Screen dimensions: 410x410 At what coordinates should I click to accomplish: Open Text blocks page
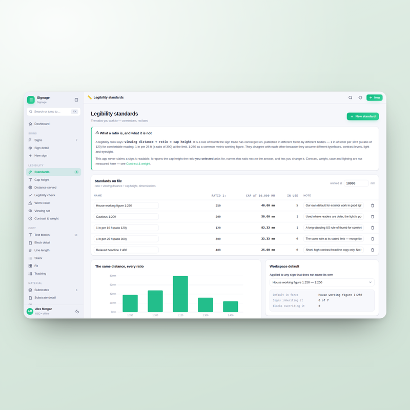tap(54, 235)
